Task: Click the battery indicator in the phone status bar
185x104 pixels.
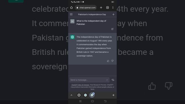Action: point(113,2)
